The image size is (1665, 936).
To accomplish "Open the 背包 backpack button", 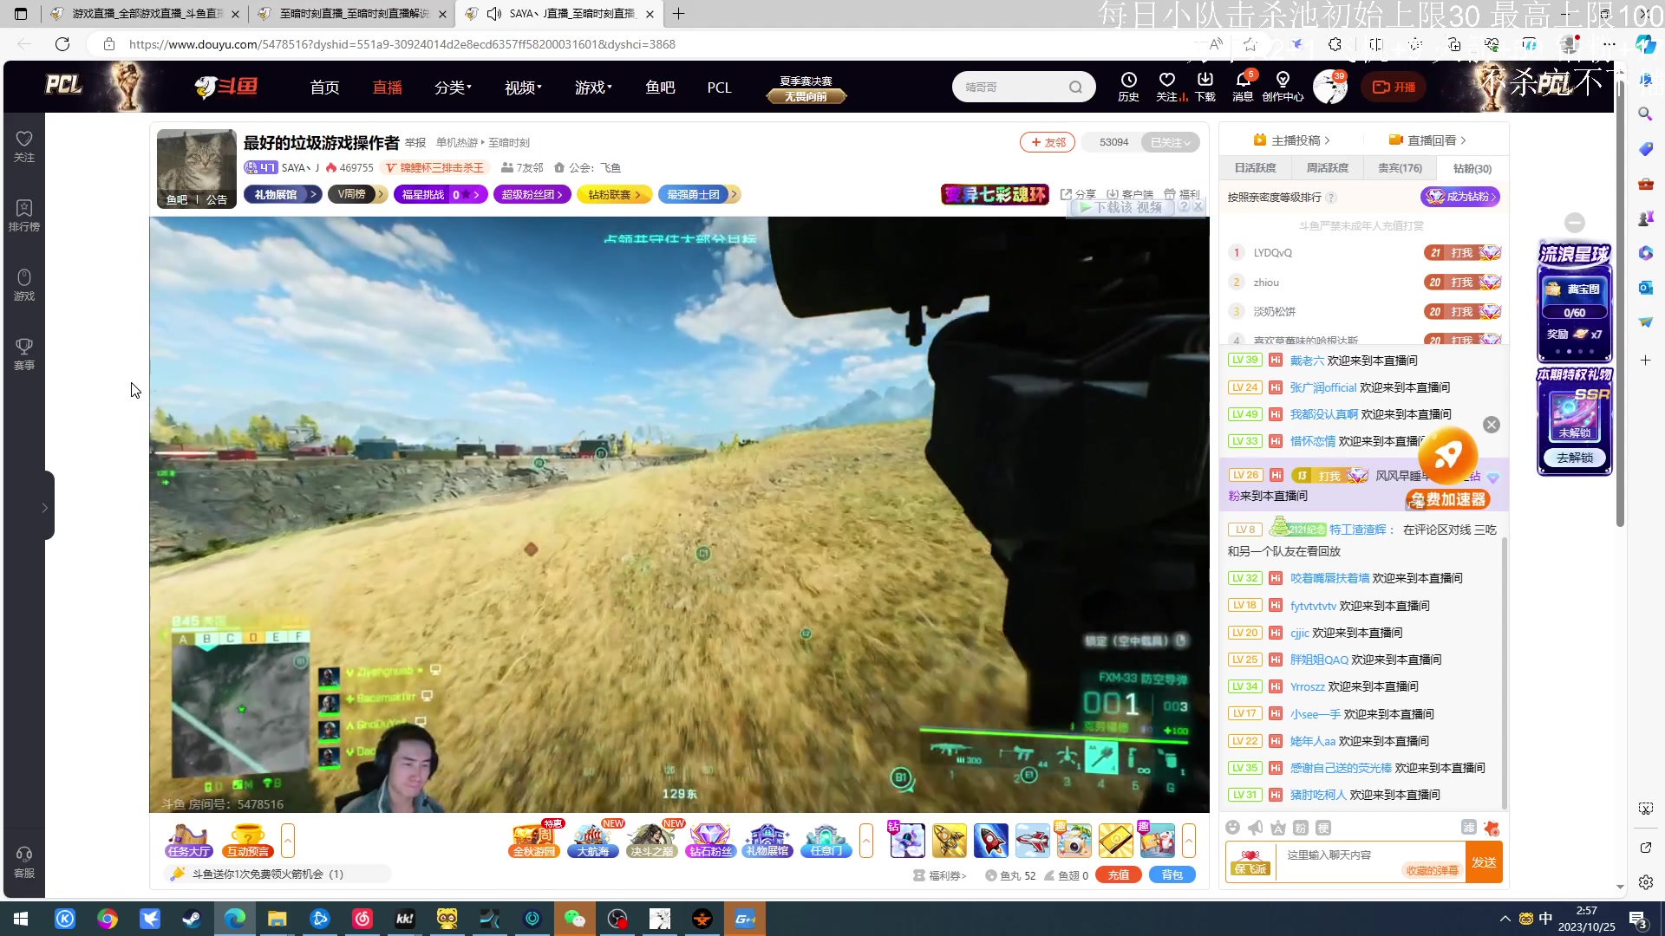I will click(1172, 875).
